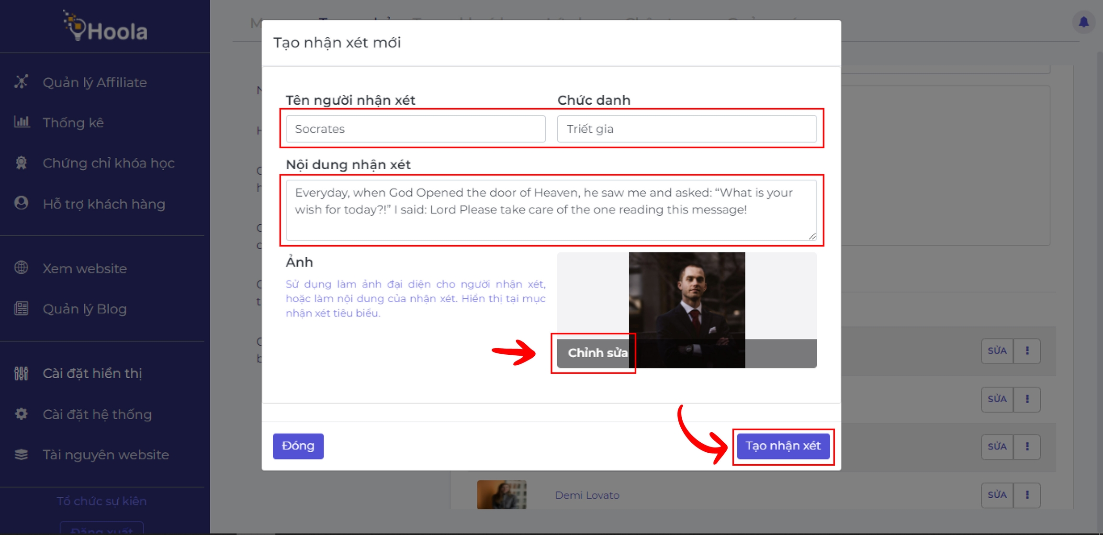Open the Tổ chức sự kiện link
The width and height of the screenshot is (1103, 535).
click(x=101, y=501)
